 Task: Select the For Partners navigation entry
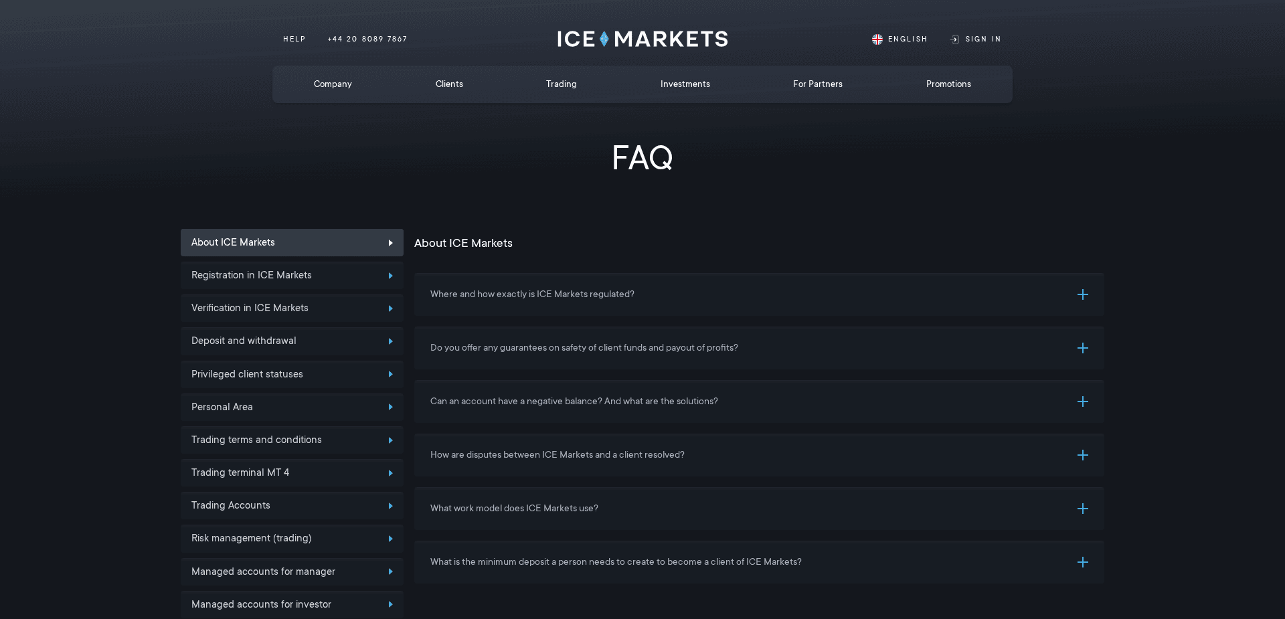pos(817,84)
